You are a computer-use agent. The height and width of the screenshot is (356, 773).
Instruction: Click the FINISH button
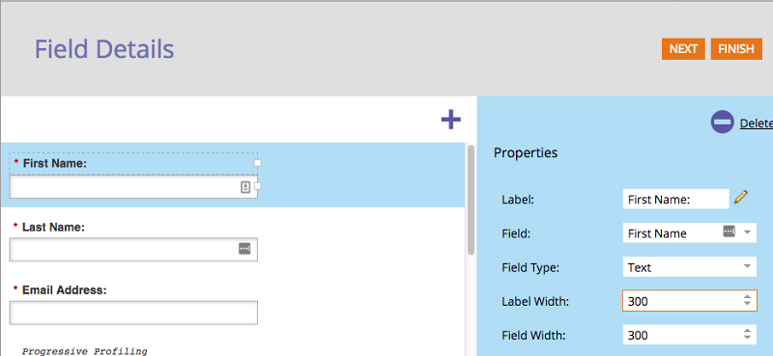coord(736,49)
